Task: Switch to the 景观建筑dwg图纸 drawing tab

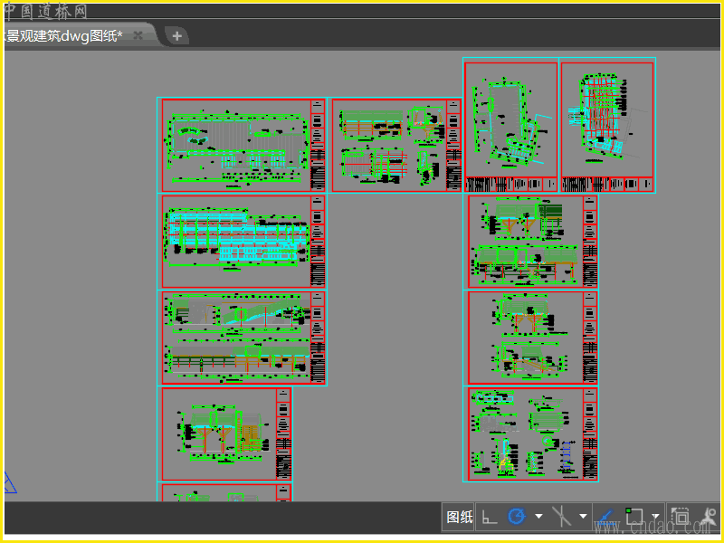Action: click(63, 35)
